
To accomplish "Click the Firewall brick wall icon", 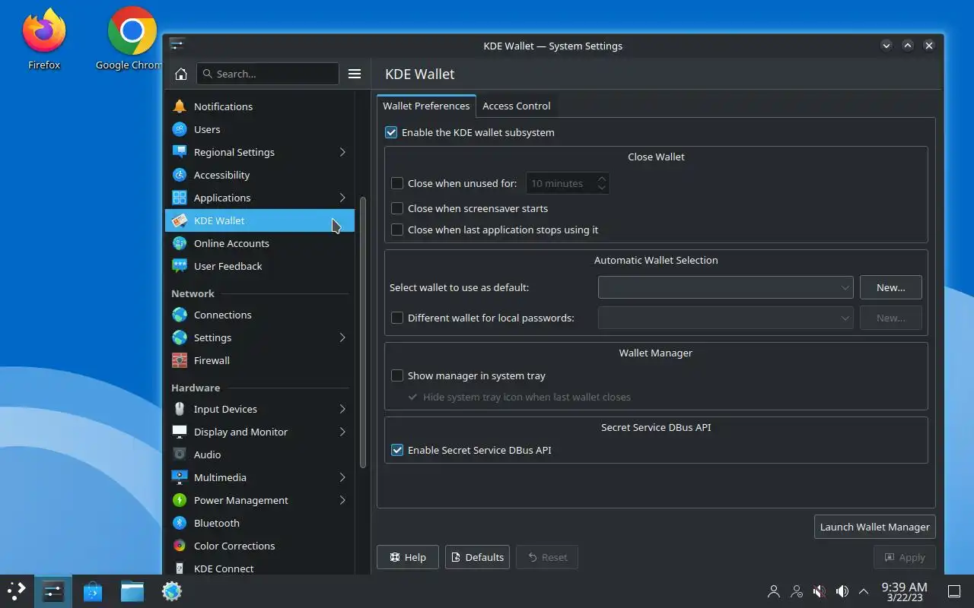I will [180, 360].
